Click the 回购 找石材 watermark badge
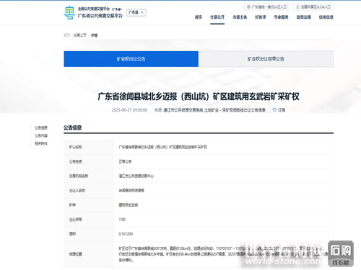The width and height of the screenshot is (361, 270). pyautogui.click(x=341, y=253)
